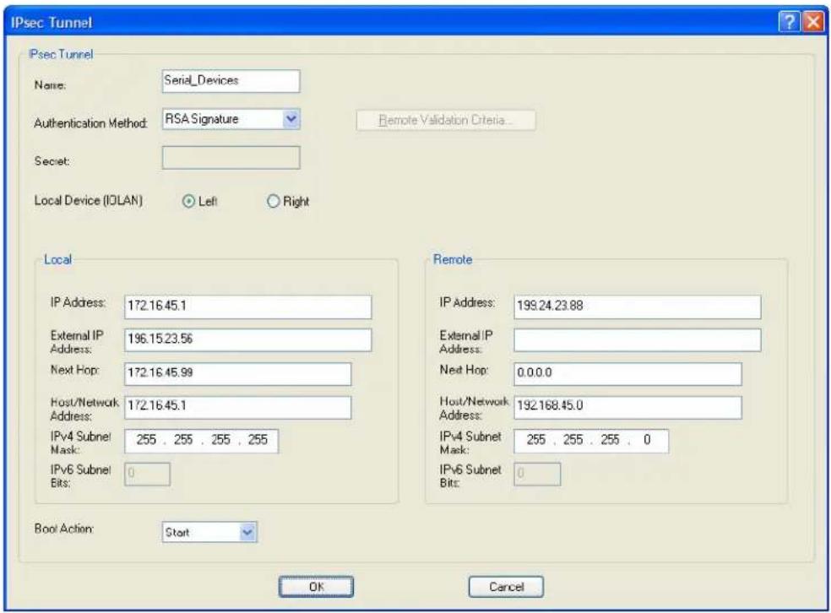Click the Authentication Method label
831x613 pixels.
click(x=90, y=123)
